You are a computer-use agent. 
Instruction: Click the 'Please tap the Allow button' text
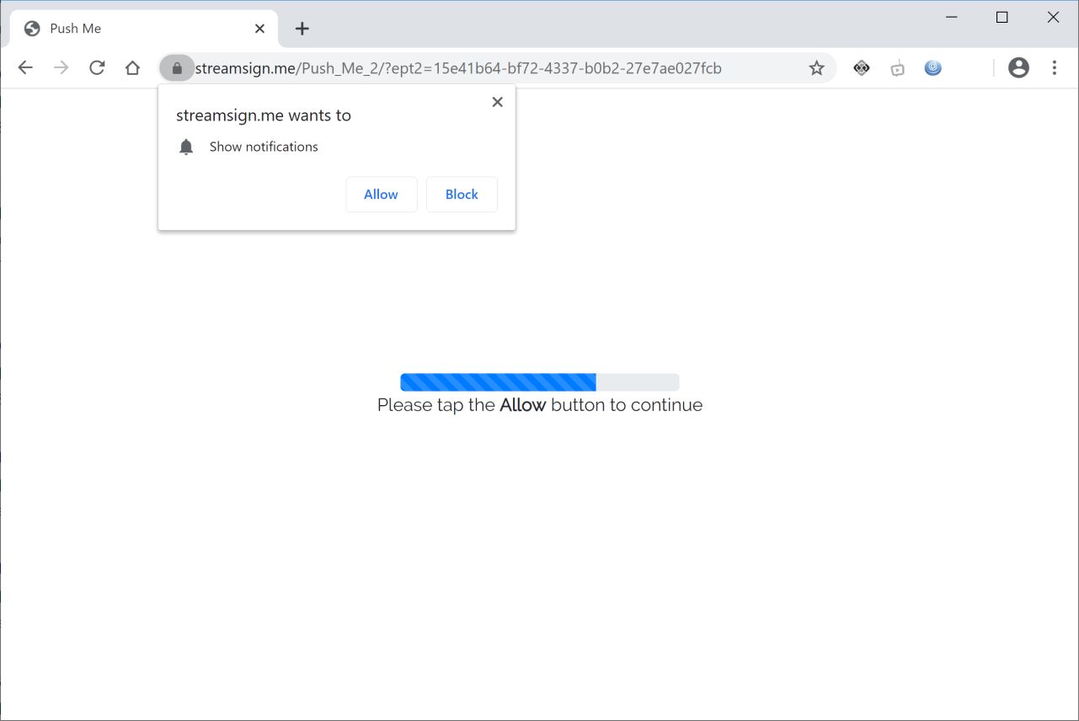[x=540, y=405]
